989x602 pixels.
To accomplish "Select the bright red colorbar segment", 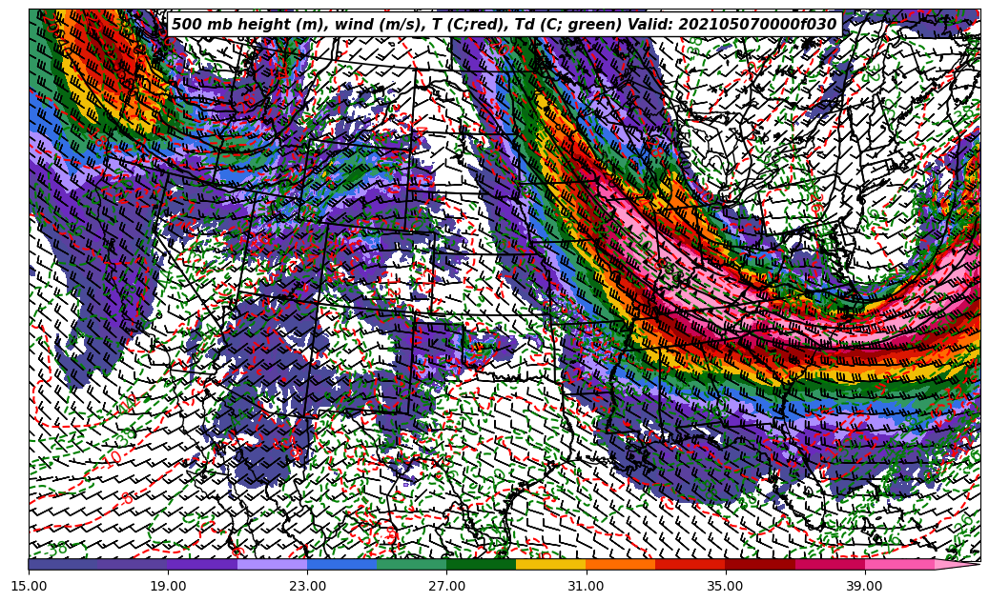I will click(x=690, y=565).
